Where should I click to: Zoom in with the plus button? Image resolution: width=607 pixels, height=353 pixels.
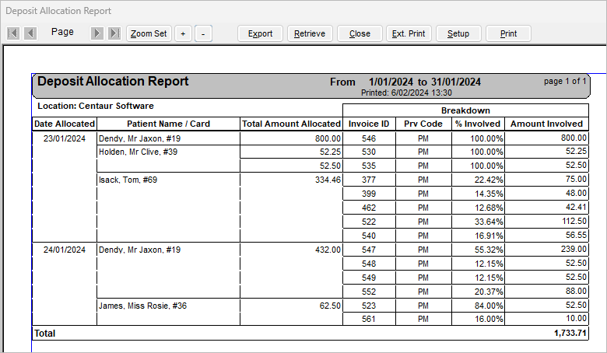click(x=183, y=33)
